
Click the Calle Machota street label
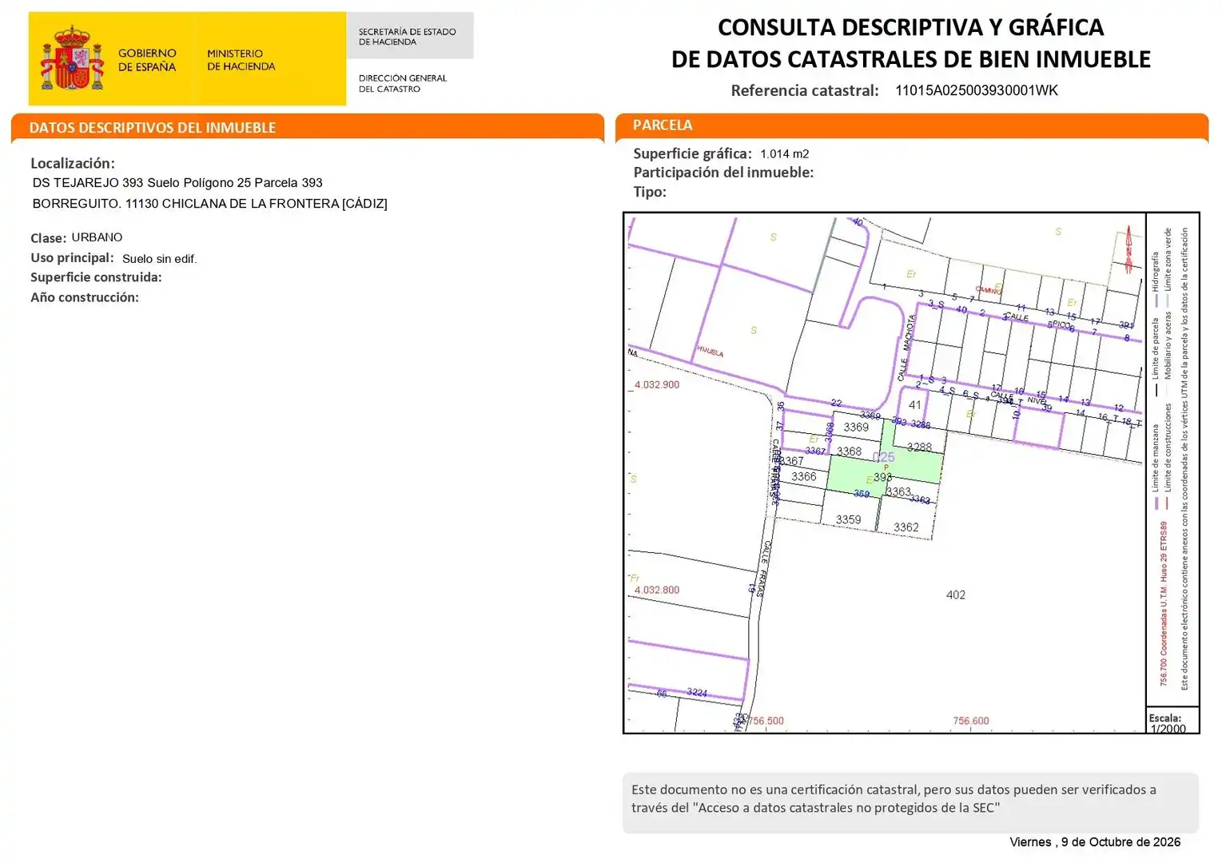[x=906, y=348]
